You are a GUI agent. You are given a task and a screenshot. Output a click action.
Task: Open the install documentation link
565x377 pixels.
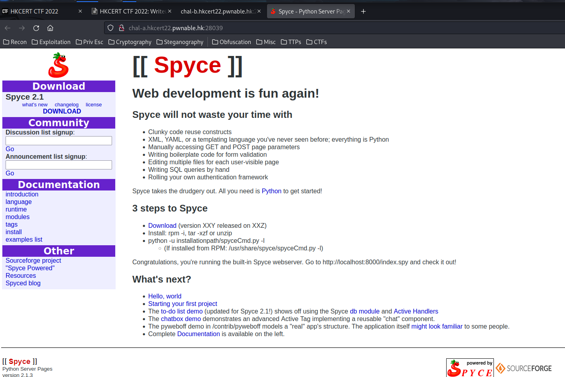click(14, 232)
